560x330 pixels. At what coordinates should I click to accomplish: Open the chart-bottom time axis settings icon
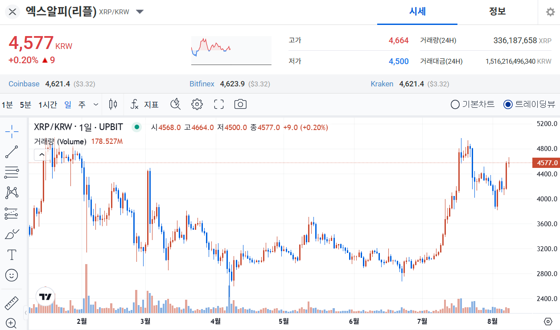pyautogui.click(x=548, y=322)
